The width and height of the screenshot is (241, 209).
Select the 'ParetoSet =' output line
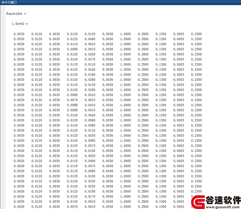(x=16, y=14)
